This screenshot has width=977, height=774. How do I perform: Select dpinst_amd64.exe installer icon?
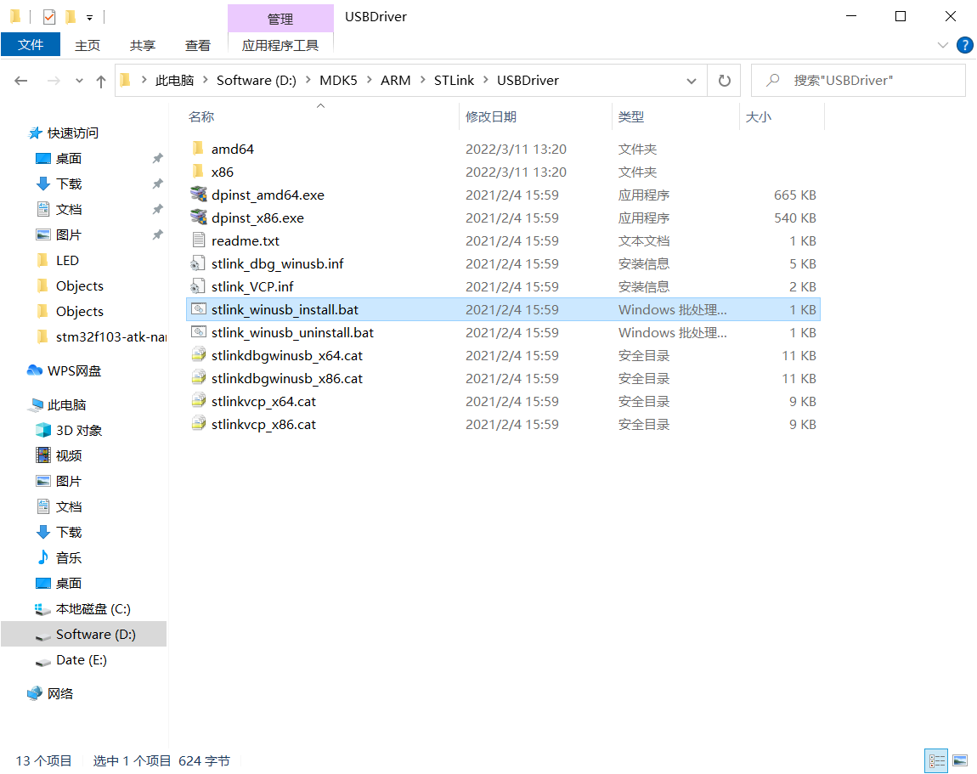point(198,195)
